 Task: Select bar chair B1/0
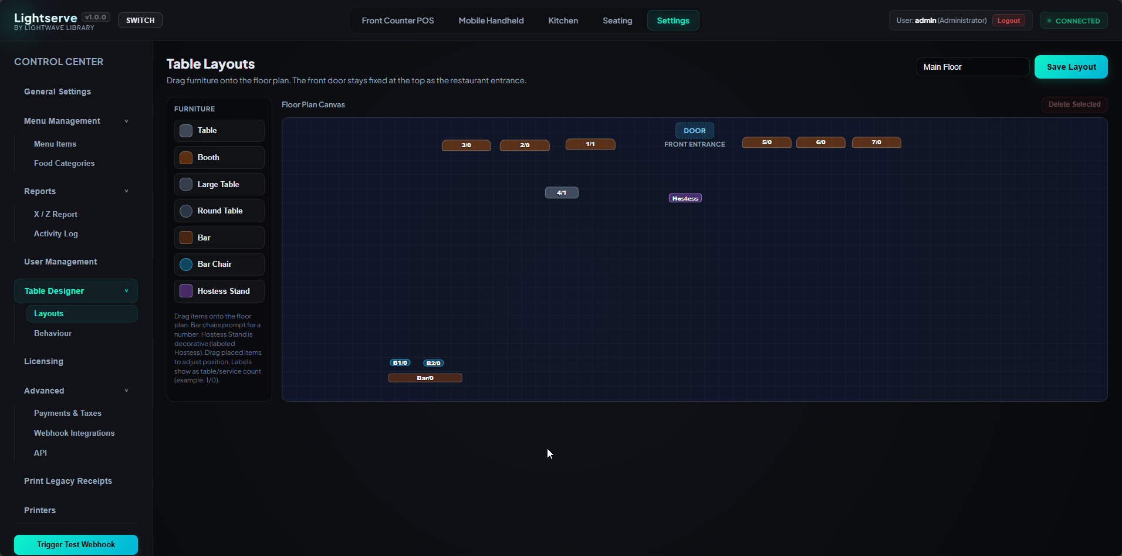pyautogui.click(x=400, y=362)
